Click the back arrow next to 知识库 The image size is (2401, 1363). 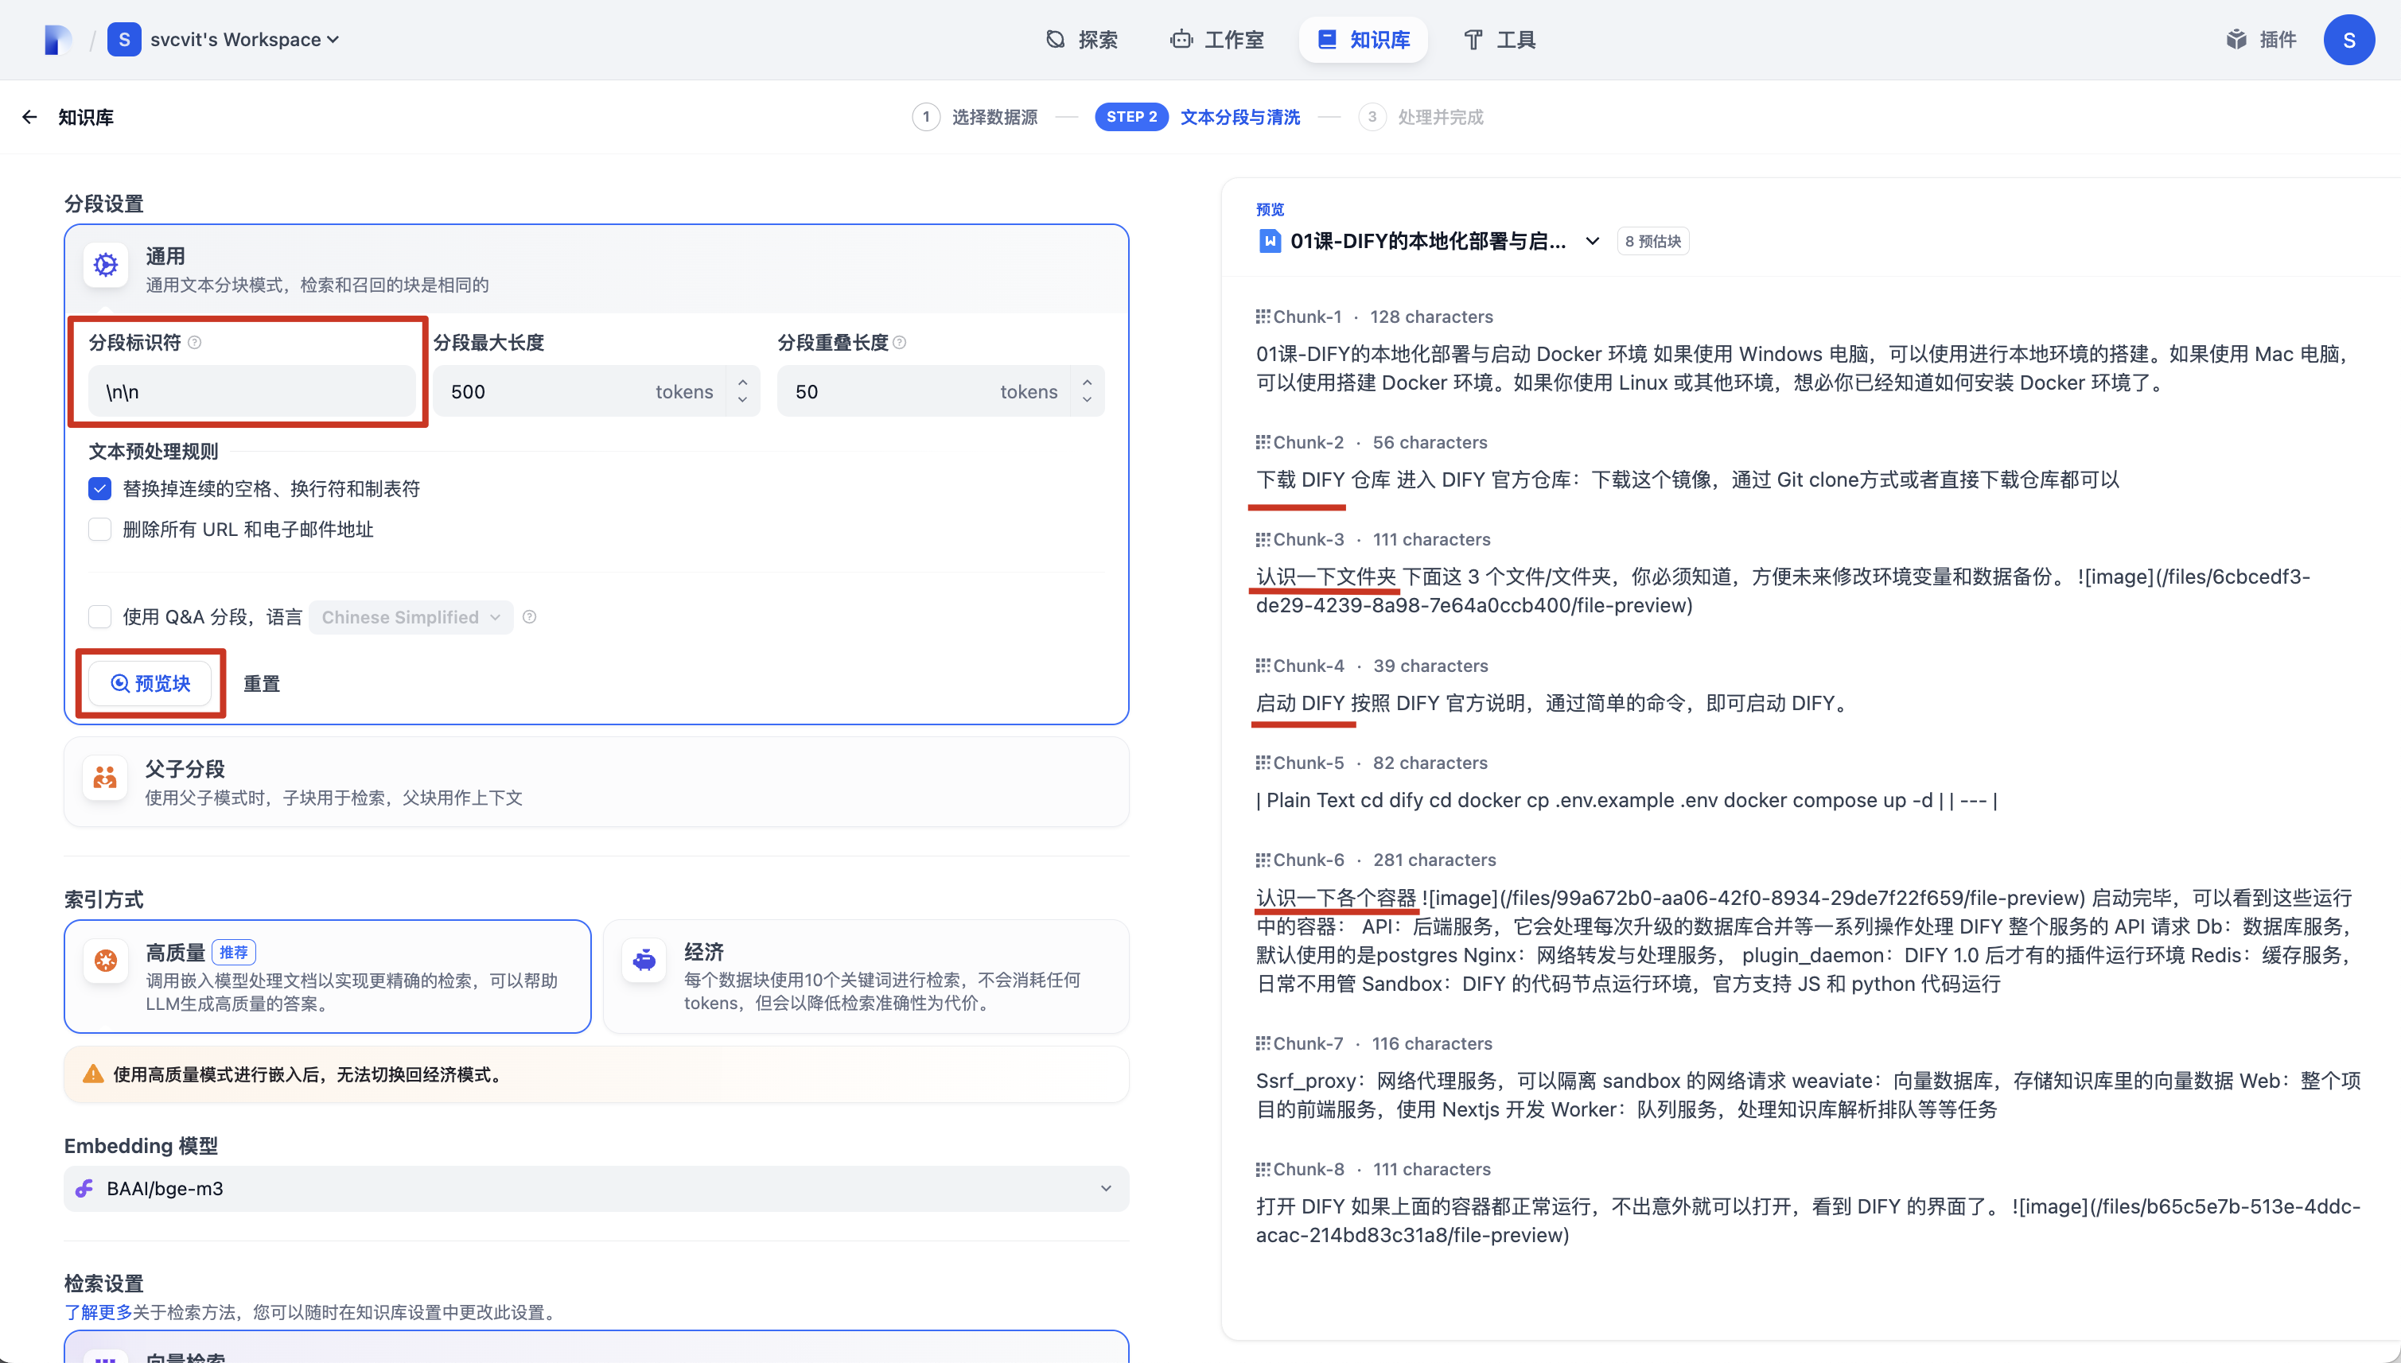[x=29, y=117]
